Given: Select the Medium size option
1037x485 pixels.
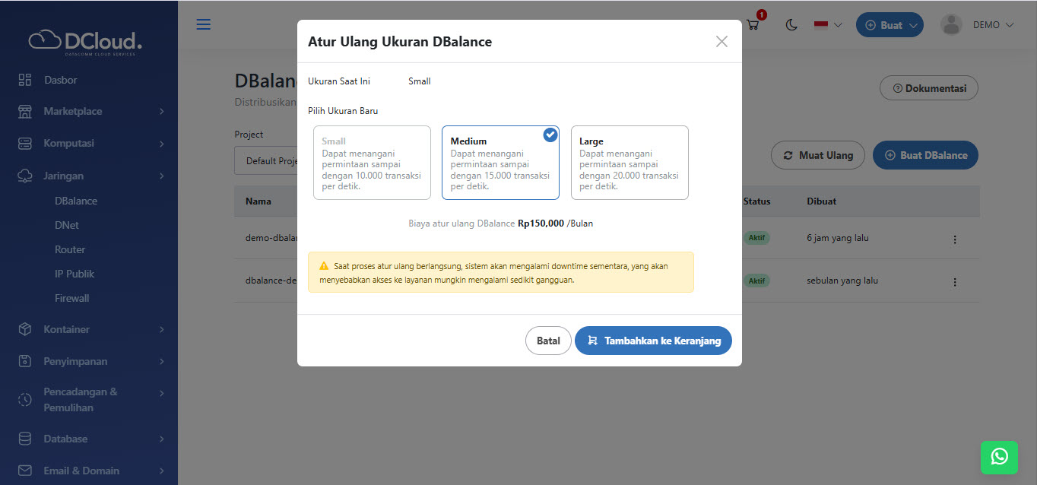Looking at the screenshot, I should 500,163.
